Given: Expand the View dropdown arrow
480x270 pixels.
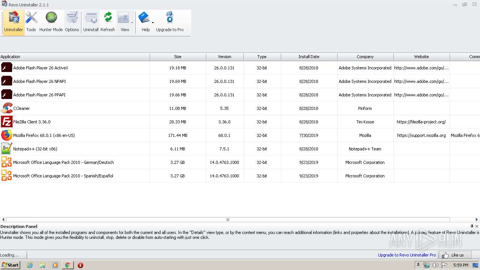Looking at the screenshot, I should pos(132,23).
